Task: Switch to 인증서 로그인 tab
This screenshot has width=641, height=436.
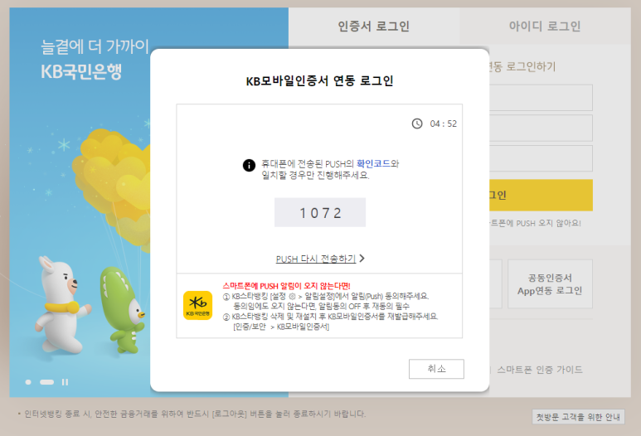Action: click(x=374, y=26)
